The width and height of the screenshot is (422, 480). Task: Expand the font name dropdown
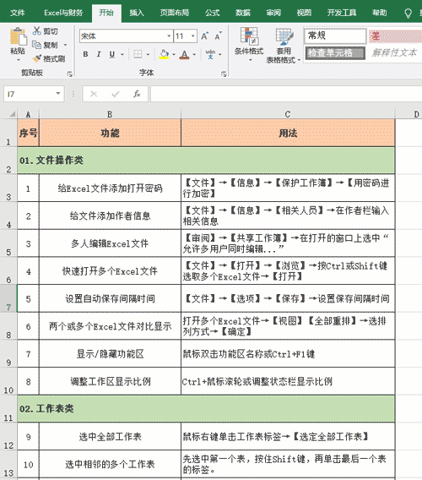click(169, 36)
